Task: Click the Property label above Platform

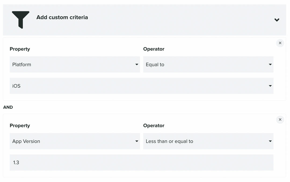Action: coord(20,49)
